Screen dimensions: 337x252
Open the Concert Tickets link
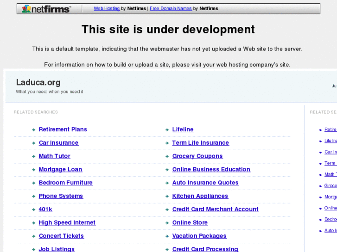61,236
